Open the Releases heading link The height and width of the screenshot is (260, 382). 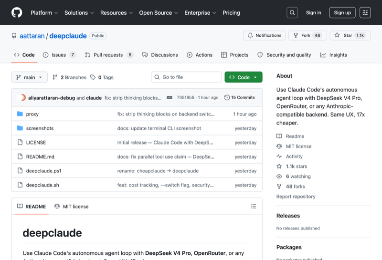tap(288, 216)
